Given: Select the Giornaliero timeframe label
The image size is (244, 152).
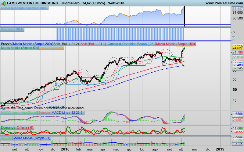Looking at the screenshot, I should (70, 3).
